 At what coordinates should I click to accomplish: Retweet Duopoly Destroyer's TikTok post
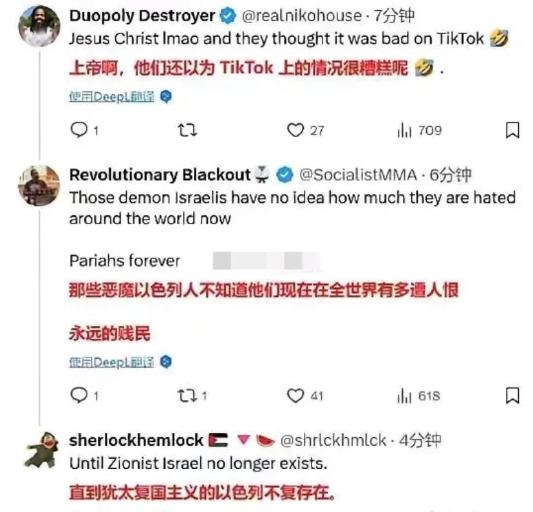187,130
